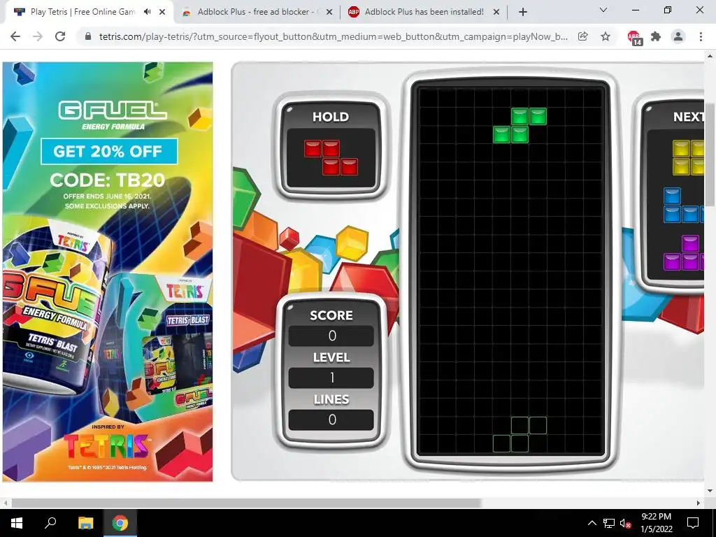Reload the Tetris page
Screen dimensions: 716x537
coord(60,36)
